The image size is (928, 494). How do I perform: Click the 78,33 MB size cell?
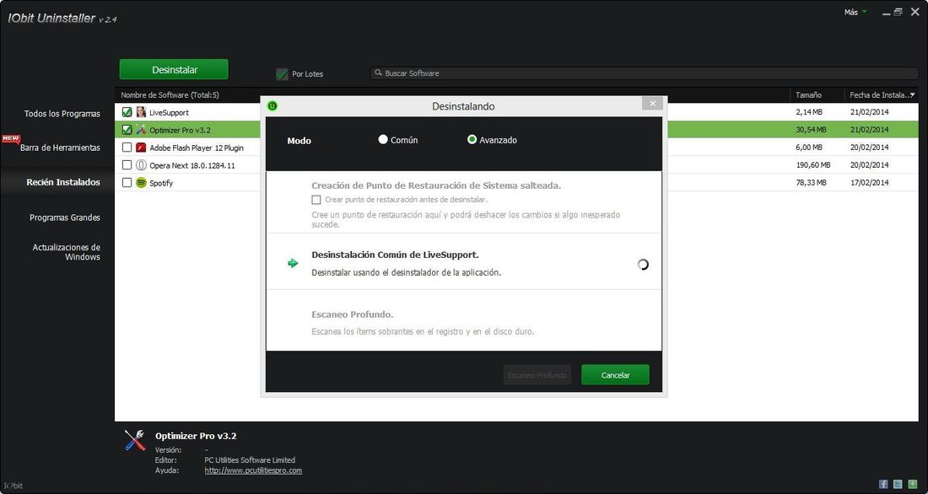pyautogui.click(x=811, y=183)
